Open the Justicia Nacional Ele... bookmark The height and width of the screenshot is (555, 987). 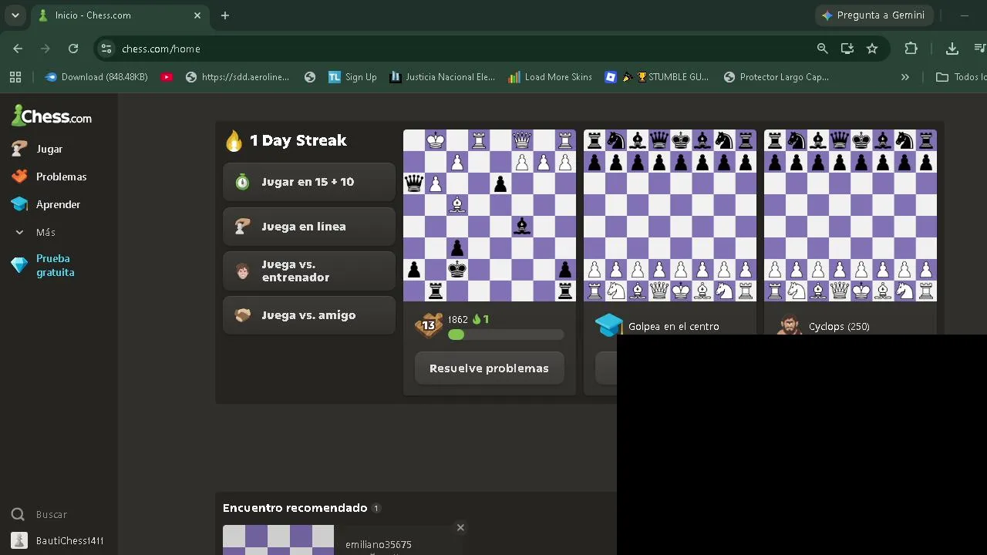(443, 77)
